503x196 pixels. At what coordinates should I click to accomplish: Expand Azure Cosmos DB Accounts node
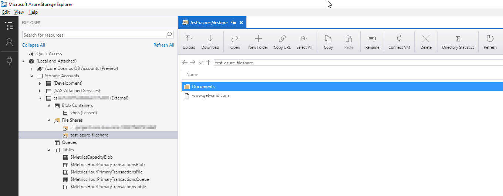pyautogui.click(x=31, y=68)
